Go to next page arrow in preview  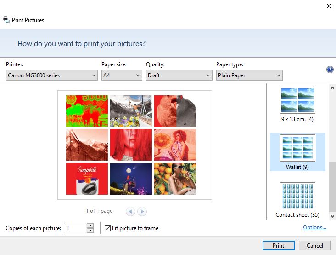pyautogui.click(x=142, y=211)
